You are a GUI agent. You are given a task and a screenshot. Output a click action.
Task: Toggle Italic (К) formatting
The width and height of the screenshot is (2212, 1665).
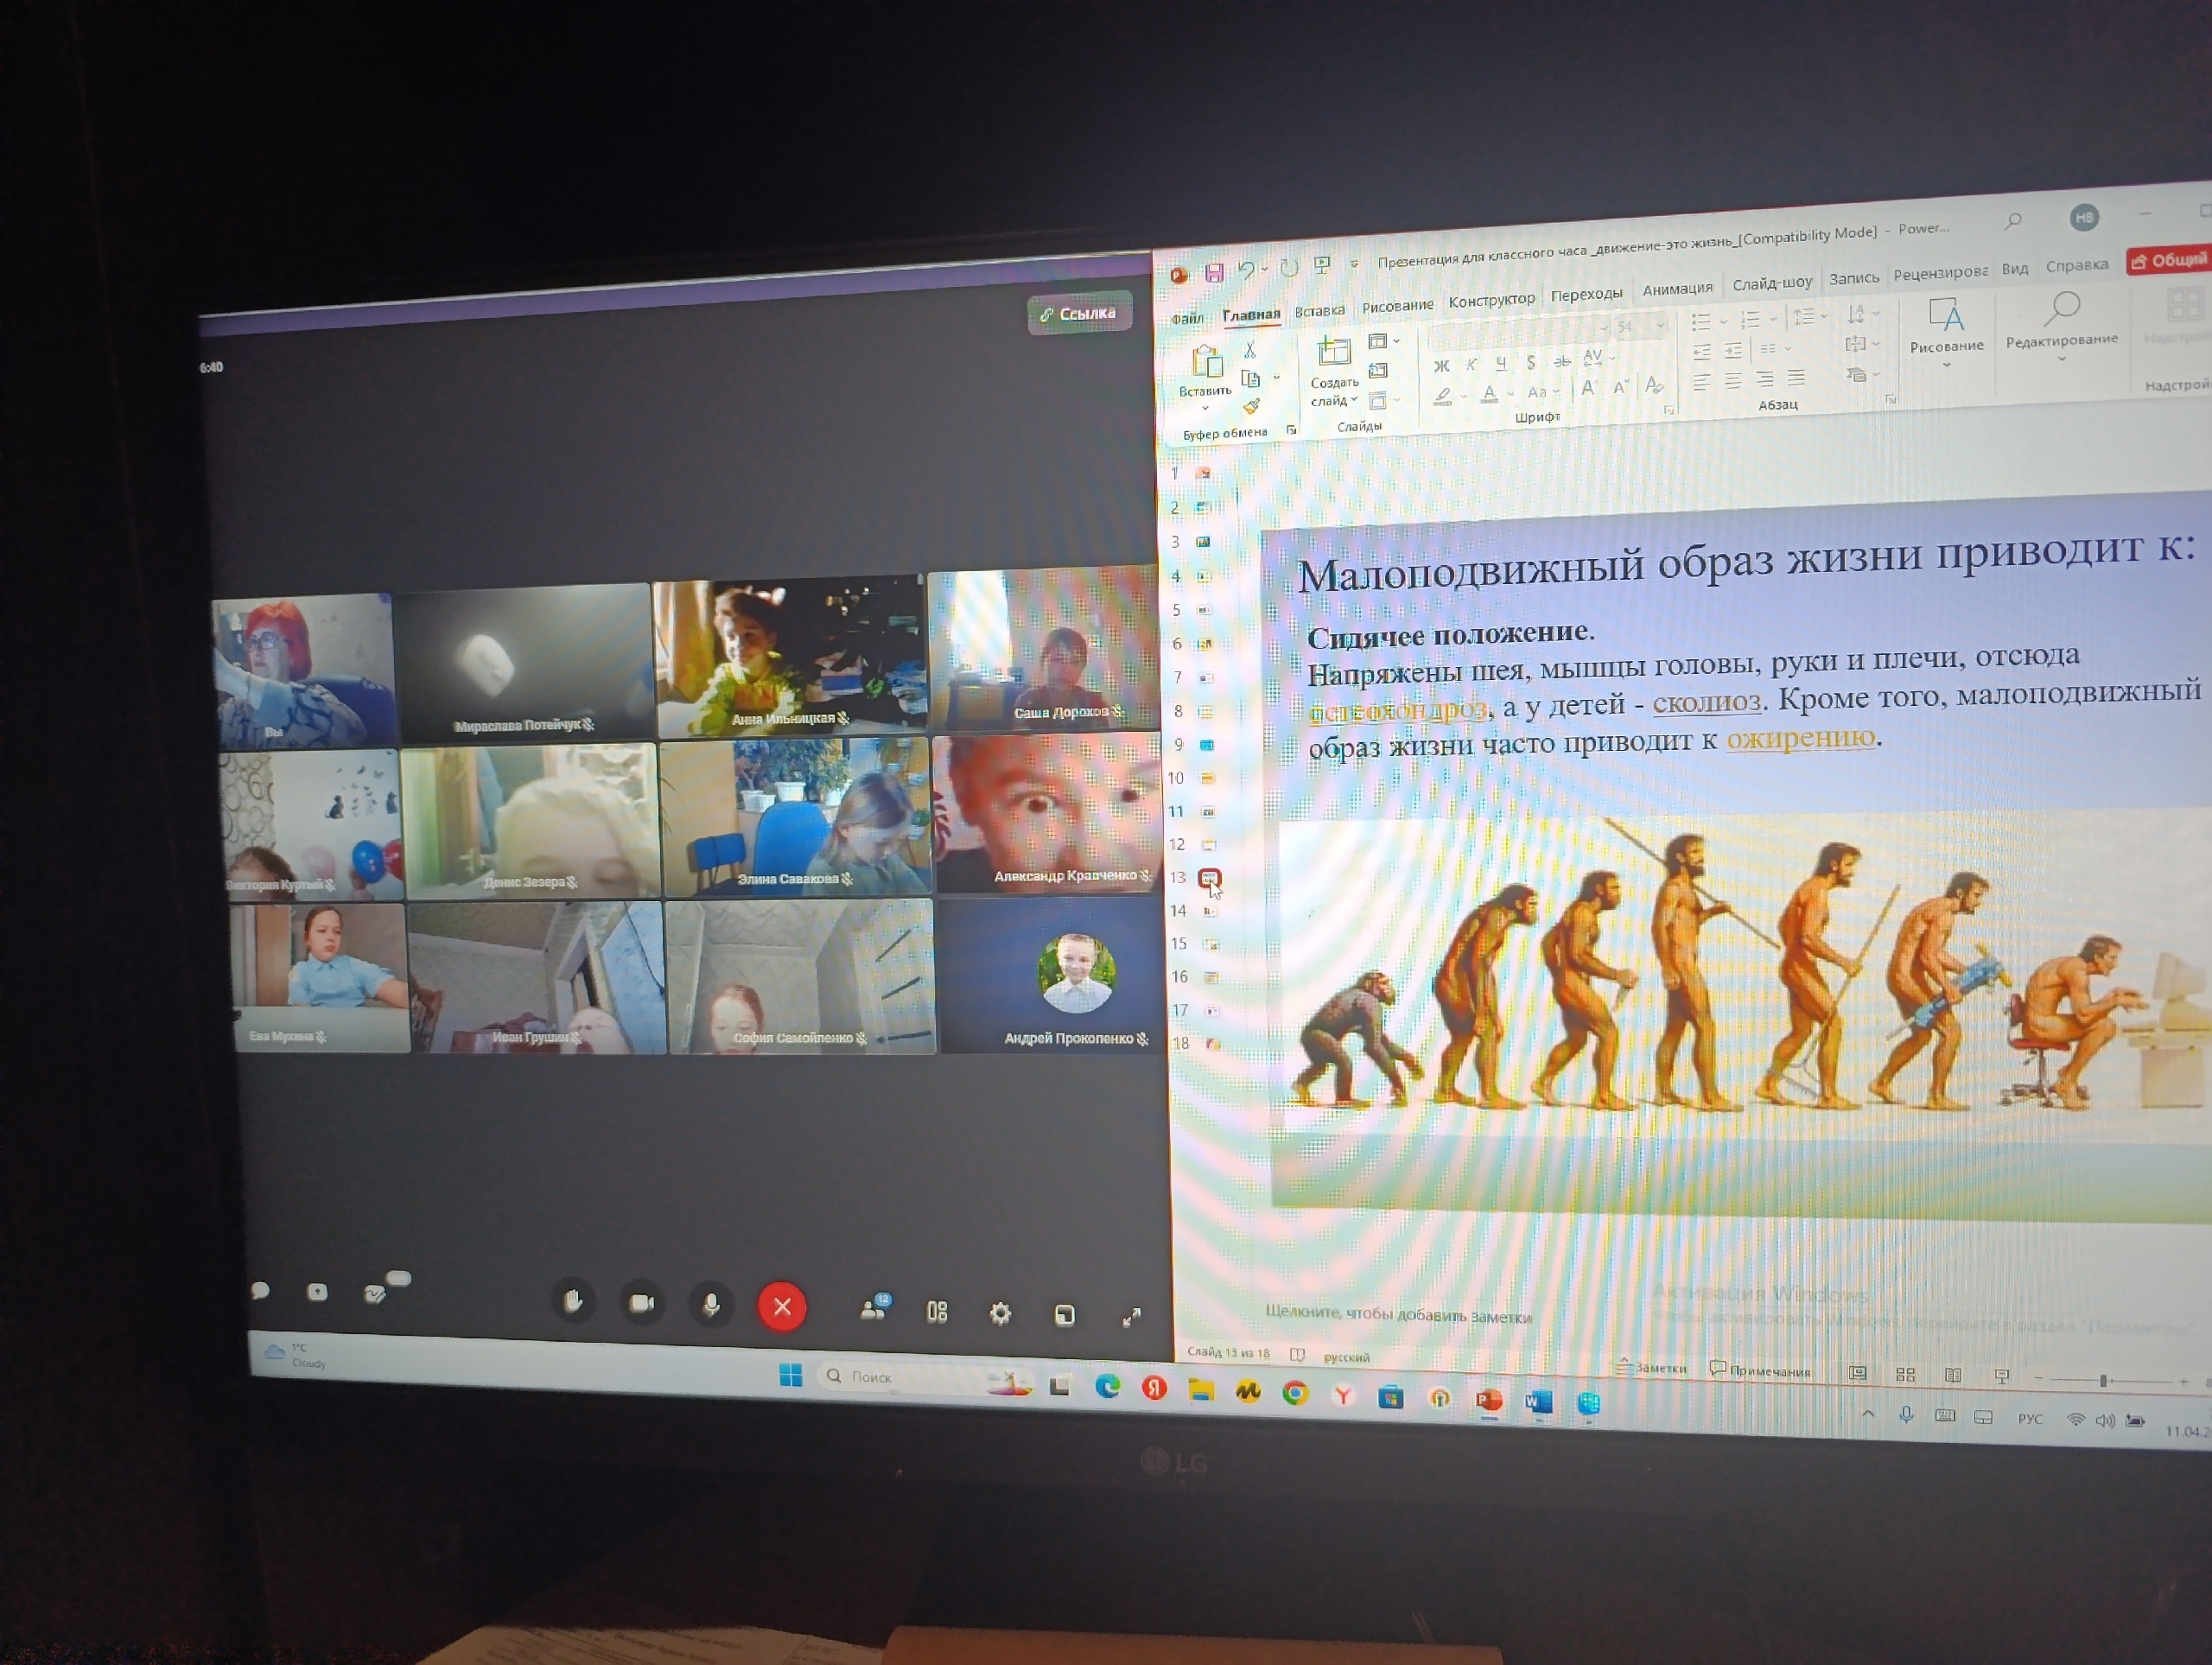[1471, 365]
